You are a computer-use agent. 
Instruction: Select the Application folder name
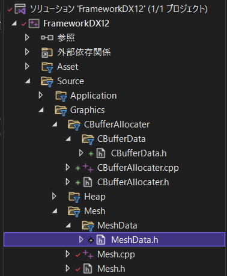tap(94, 96)
